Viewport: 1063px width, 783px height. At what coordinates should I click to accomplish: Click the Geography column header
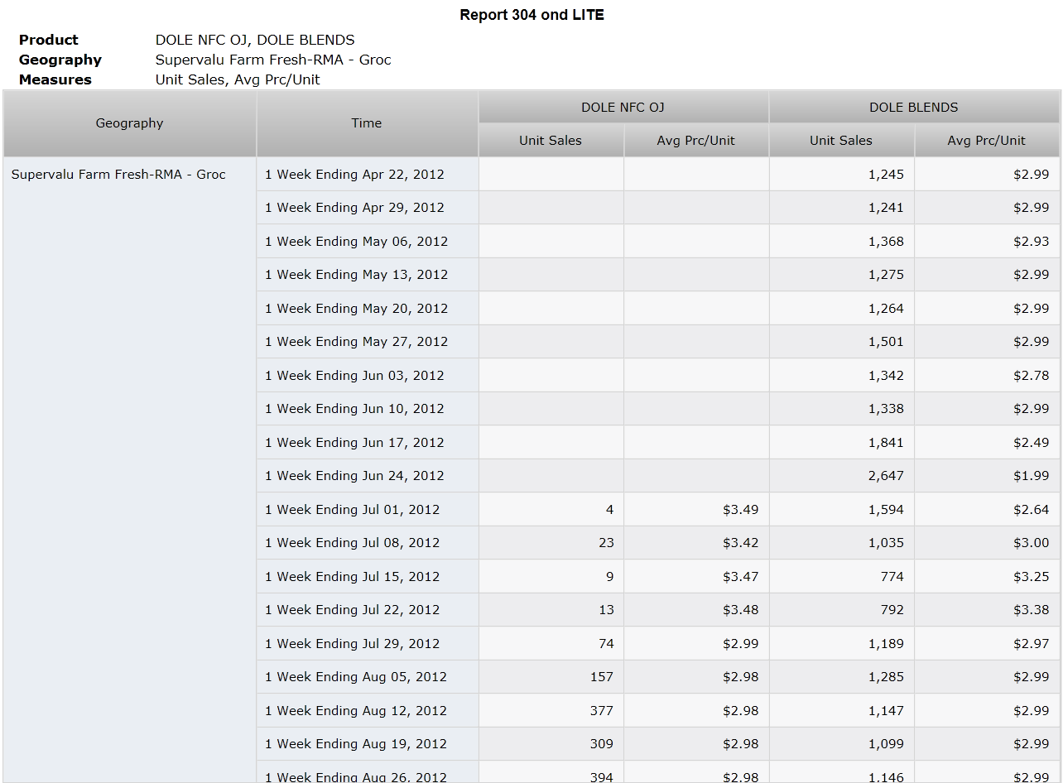(130, 123)
